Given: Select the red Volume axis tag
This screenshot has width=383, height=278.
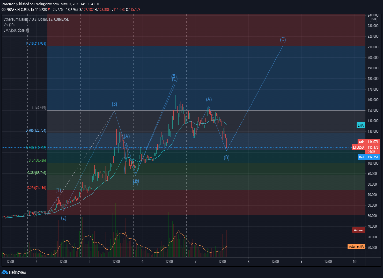Looking at the screenshot, I should tap(358, 230).
